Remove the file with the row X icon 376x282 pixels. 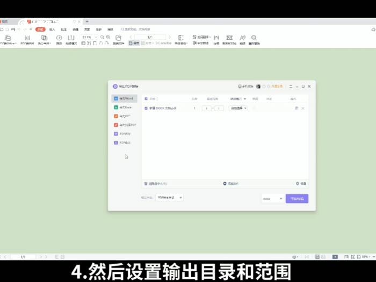[x=303, y=109]
